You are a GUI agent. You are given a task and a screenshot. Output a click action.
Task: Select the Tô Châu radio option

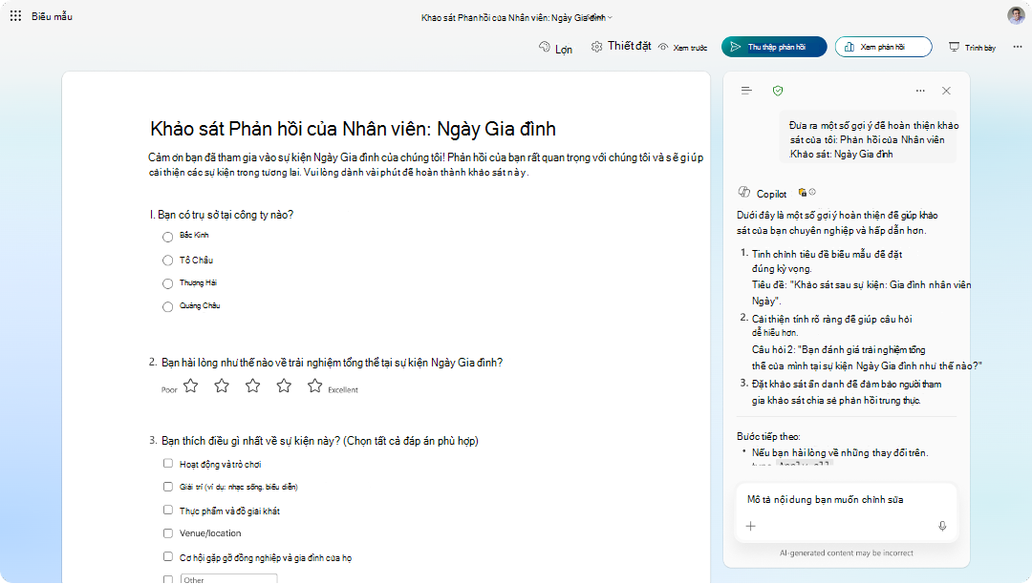(x=168, y=261)
